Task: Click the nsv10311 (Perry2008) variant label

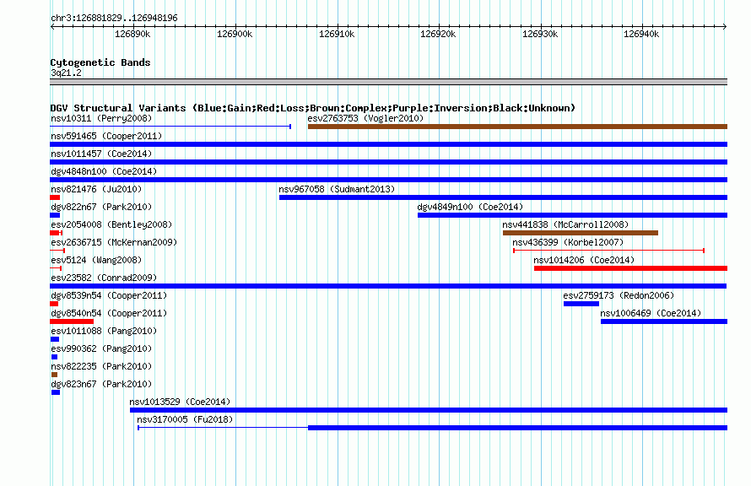Action: (101, 118)
